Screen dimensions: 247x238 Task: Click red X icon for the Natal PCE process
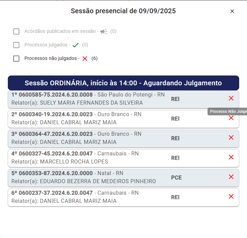pyautogui.click(x=231, y=177)
